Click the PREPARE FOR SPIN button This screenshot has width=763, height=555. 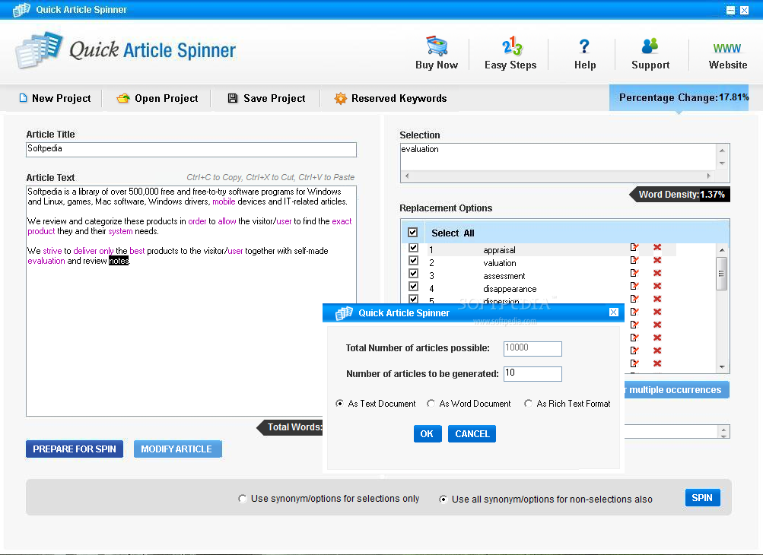click(x=75, y=449)
